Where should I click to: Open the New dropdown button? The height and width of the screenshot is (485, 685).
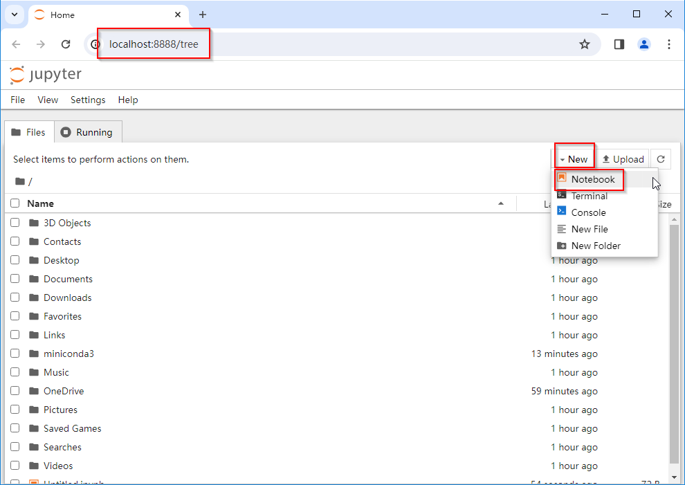(574, 159)
